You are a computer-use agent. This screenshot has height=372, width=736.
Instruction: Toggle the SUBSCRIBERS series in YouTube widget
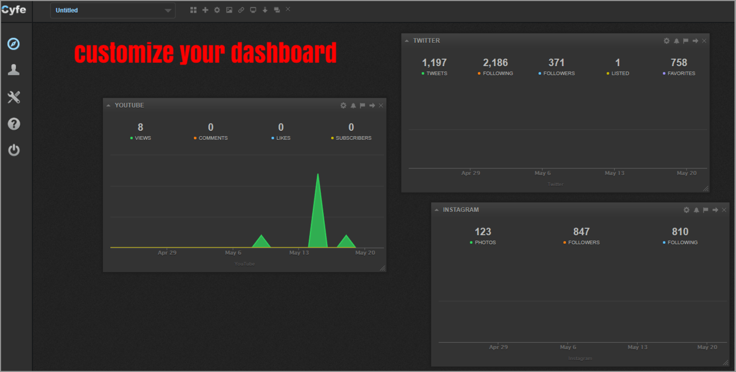tap(351, 138)
